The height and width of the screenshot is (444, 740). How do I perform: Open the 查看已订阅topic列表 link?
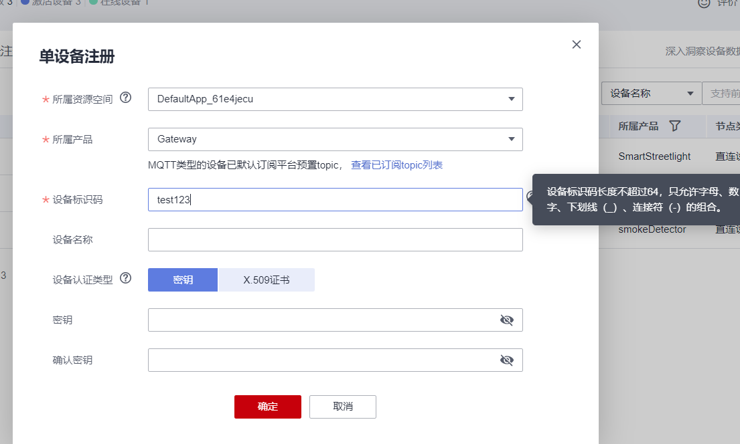(397, 165)
